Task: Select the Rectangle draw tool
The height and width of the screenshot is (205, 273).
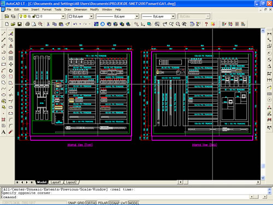Action: [3, 65]
